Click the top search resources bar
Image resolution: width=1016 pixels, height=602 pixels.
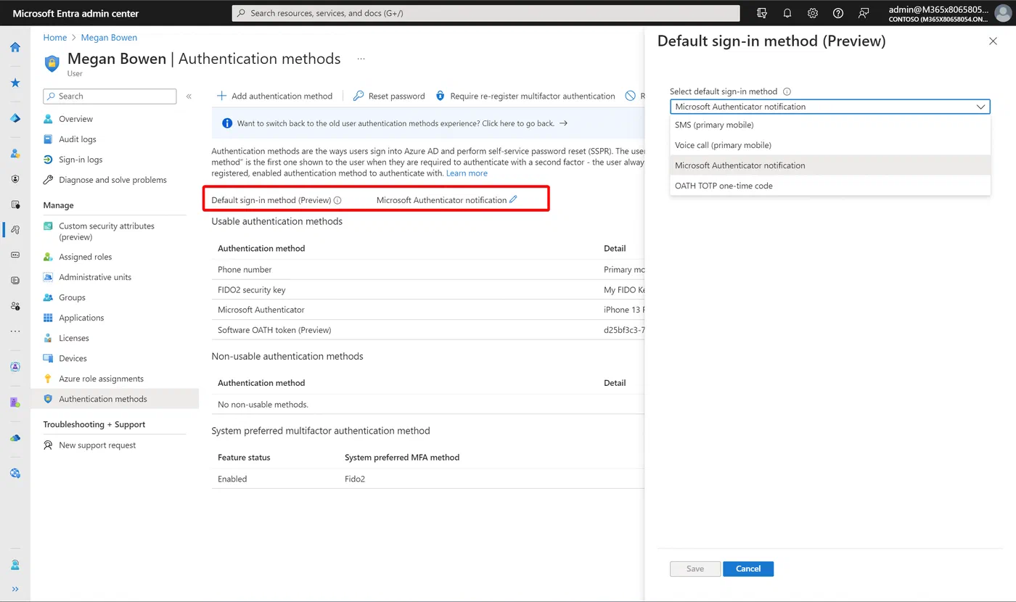click(x=486, y=13)
